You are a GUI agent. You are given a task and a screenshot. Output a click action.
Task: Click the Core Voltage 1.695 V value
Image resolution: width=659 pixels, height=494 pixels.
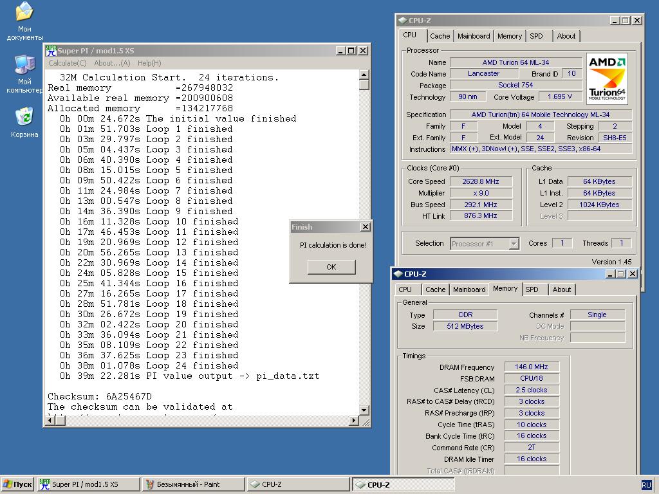561,96
